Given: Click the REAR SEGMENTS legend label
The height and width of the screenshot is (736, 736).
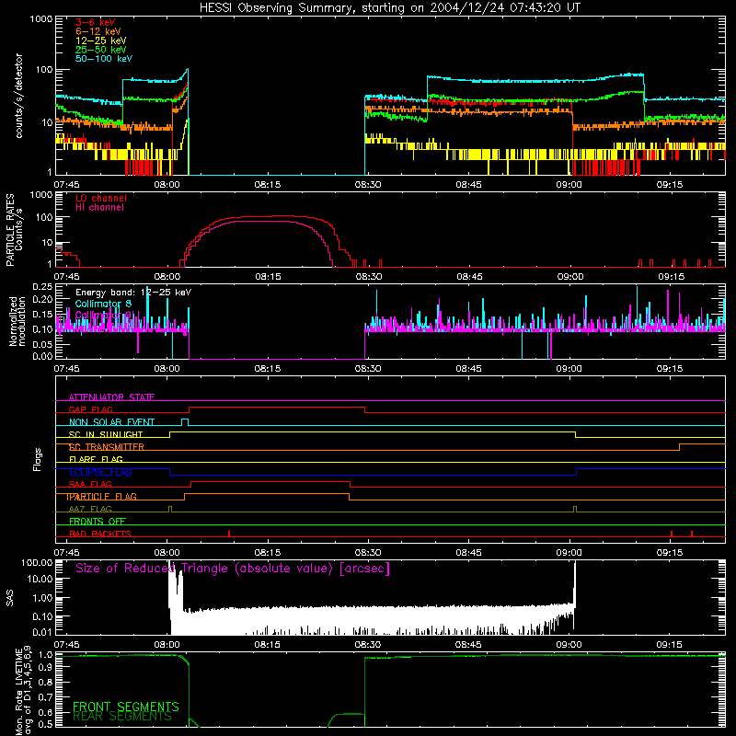Looking at the screenshot, I should (x=122, y=717).
